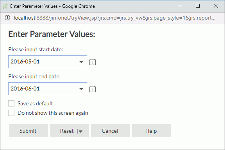Image resolution: width=225 pixels, height=150 pixels.
Task: Cancel the parameter dialog
Action: (x=111, y=130)
